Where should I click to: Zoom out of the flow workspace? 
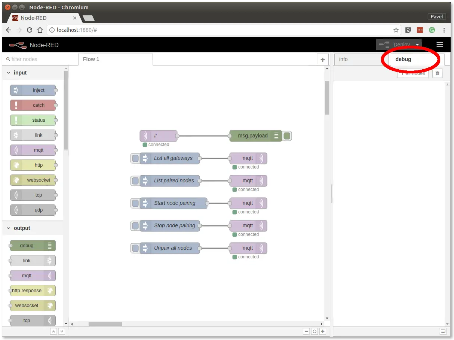[306, 331]
